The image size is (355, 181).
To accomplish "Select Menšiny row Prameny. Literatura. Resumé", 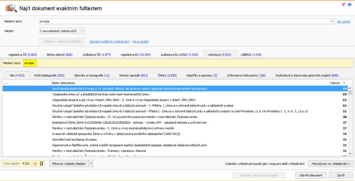I will [175, 151].
